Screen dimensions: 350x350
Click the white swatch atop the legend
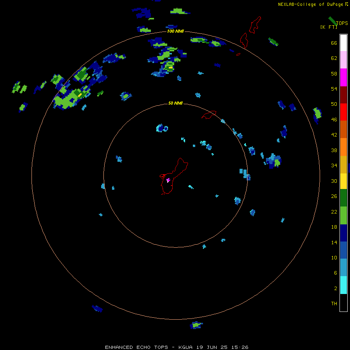(x=343, y=43)
